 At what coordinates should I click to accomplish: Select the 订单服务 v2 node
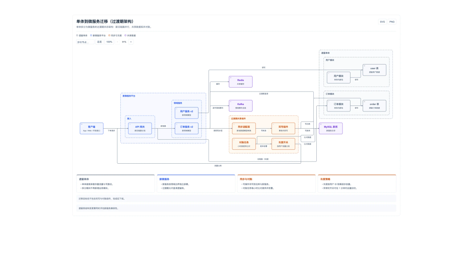click(x=186, y=128)
